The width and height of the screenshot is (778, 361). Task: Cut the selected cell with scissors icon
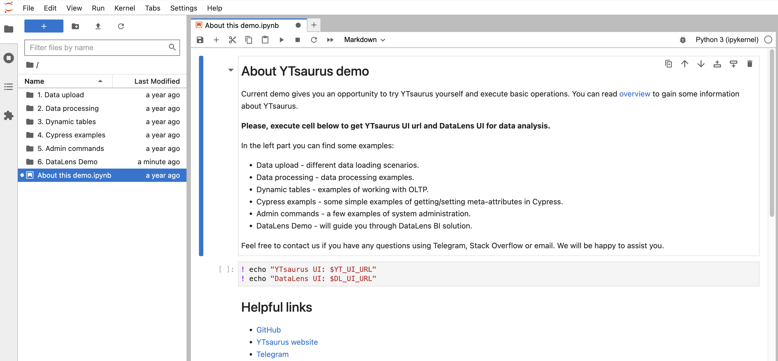[232, 40]
